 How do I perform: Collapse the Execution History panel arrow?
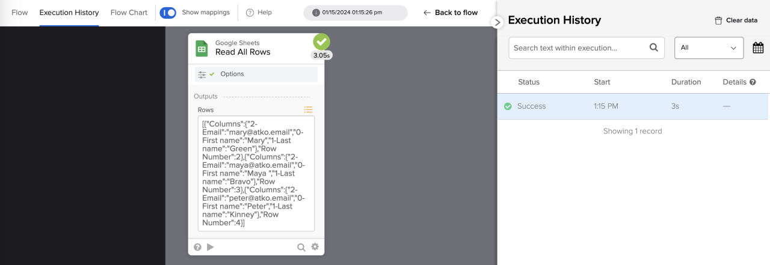coord(497,22)
